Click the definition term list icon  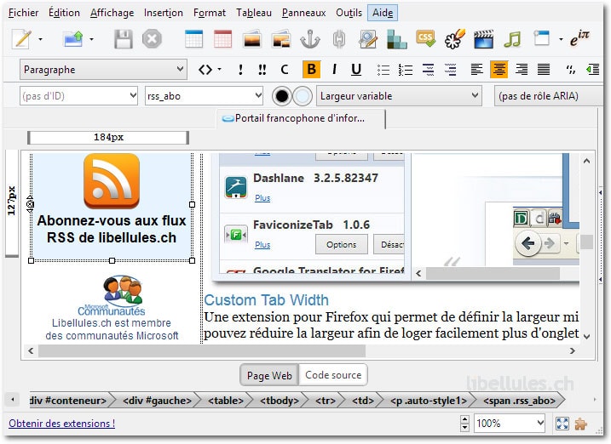point(428,70)
